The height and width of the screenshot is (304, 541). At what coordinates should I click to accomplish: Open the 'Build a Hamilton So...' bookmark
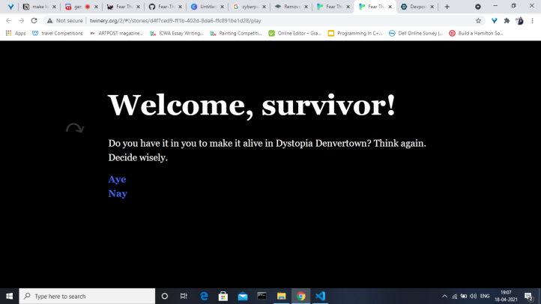(477, 33)
